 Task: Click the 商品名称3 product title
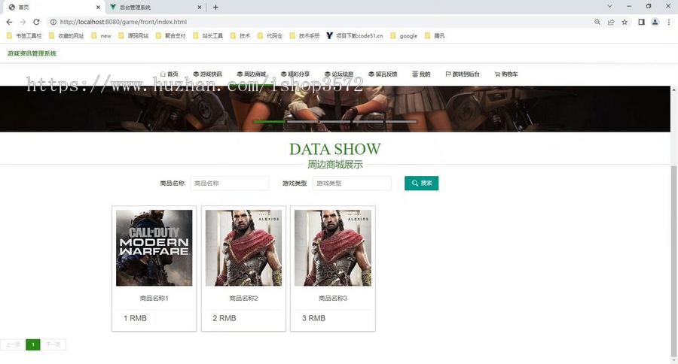tap(333, 299)
